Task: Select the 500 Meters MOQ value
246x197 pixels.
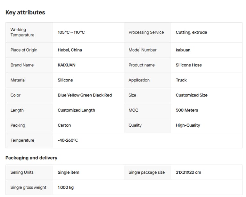Action: point(187,110)
